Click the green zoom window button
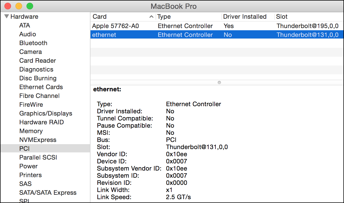Viewport: 344px width, 203px height. click(30, 6)
